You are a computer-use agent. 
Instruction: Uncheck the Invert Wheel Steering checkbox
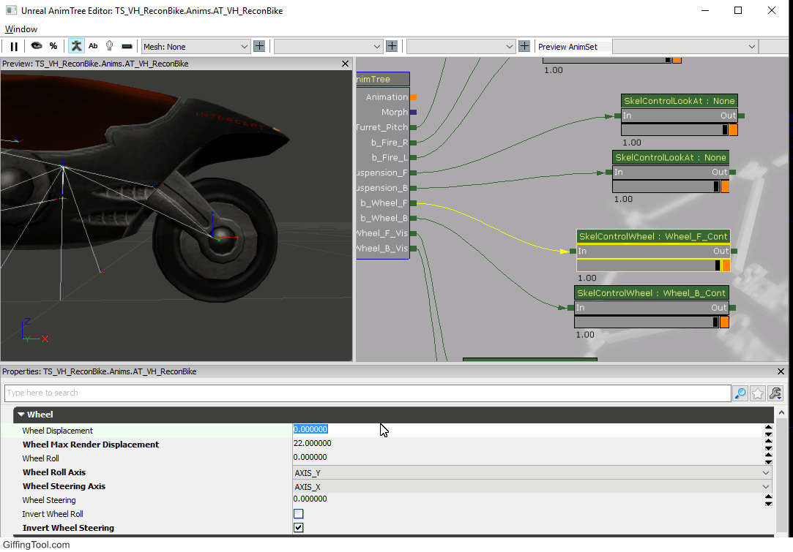point(299,528)
